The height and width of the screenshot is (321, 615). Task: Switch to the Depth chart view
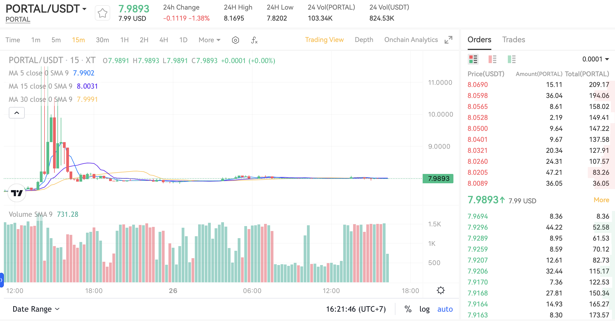(364, 40)
